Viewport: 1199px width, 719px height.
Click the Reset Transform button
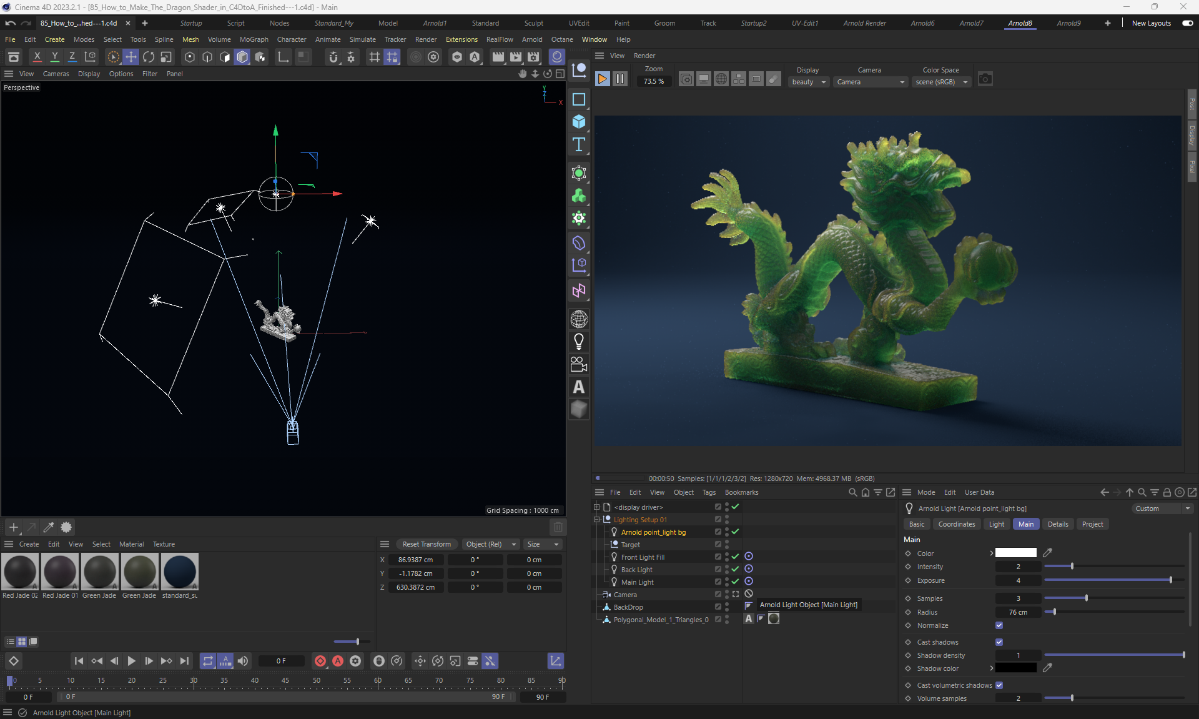tap(427, 544)
